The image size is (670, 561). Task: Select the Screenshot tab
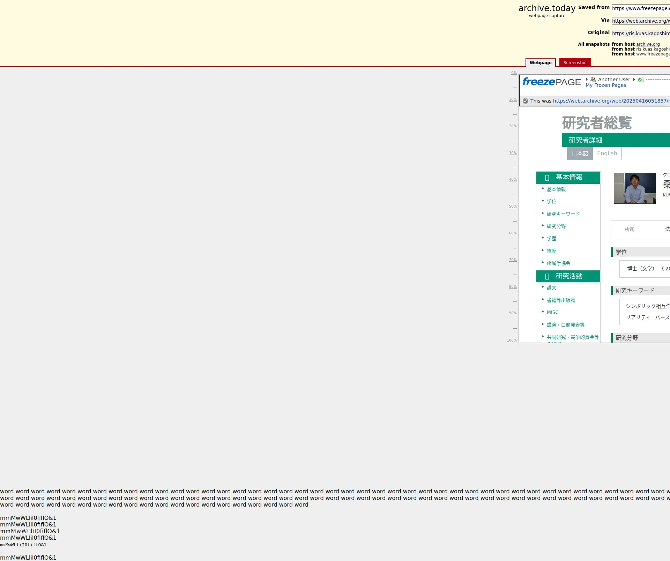point(575,63)
